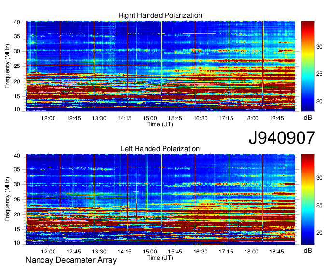
Task: Click the 12:00 time tick of Left Handed plot
Action: [x=48, y=252]
